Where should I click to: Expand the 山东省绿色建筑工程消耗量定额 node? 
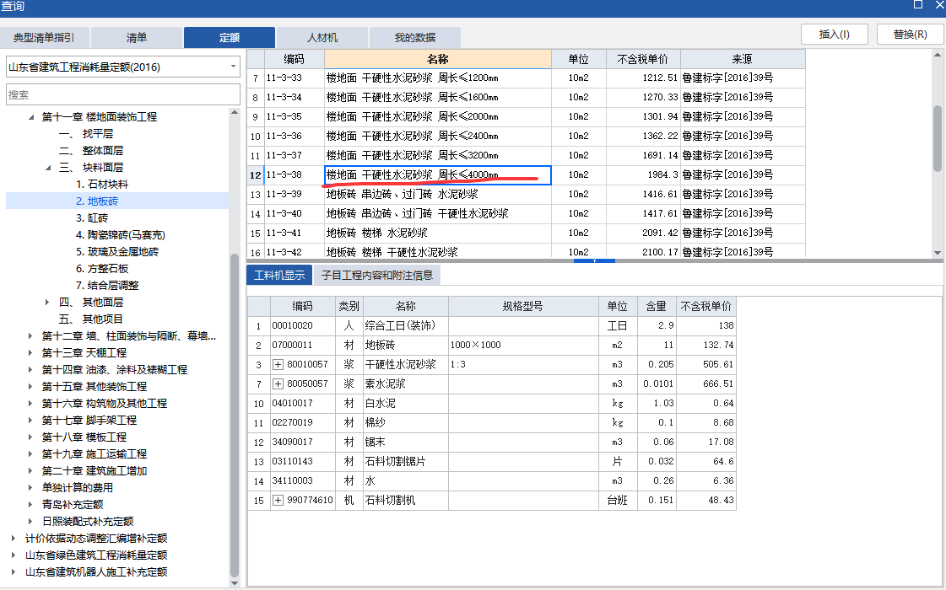(14, 555)
